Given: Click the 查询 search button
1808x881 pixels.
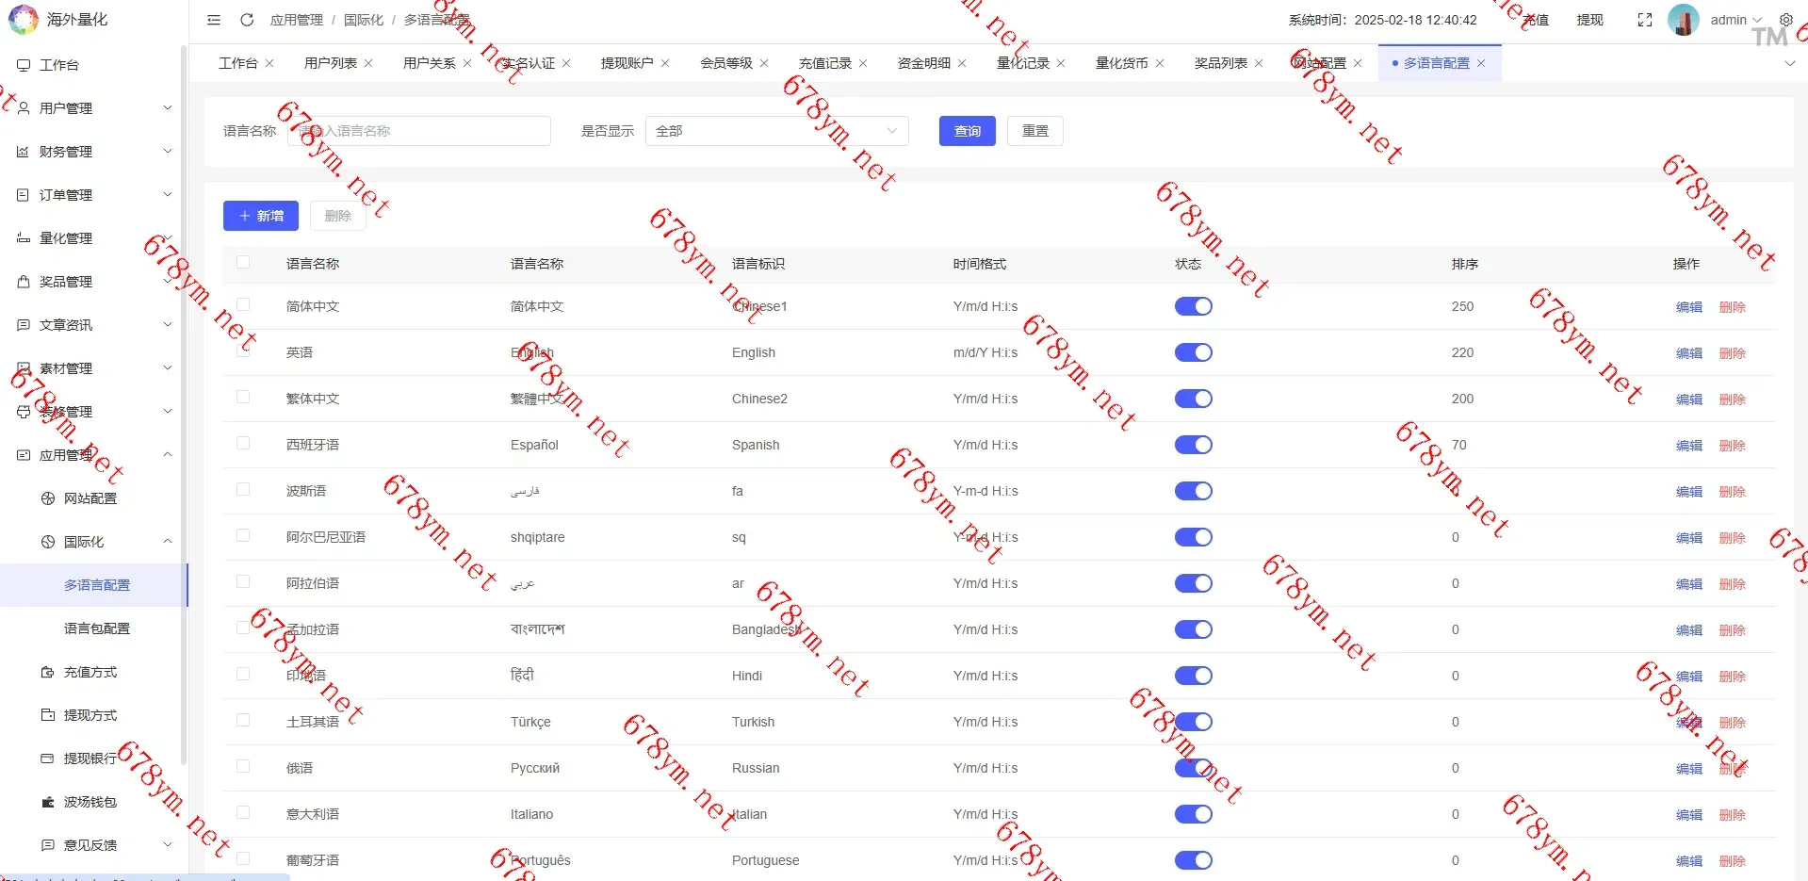Looking at the screenshot, I should click(x=967, y=131).
